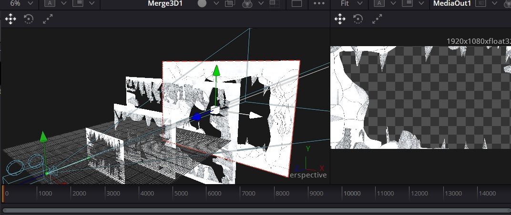Viewport: 511px width, 215px height.
Task: Toggle single viewer mode rectangle icon
Action: pyautogui.click(x=296, y=3)
